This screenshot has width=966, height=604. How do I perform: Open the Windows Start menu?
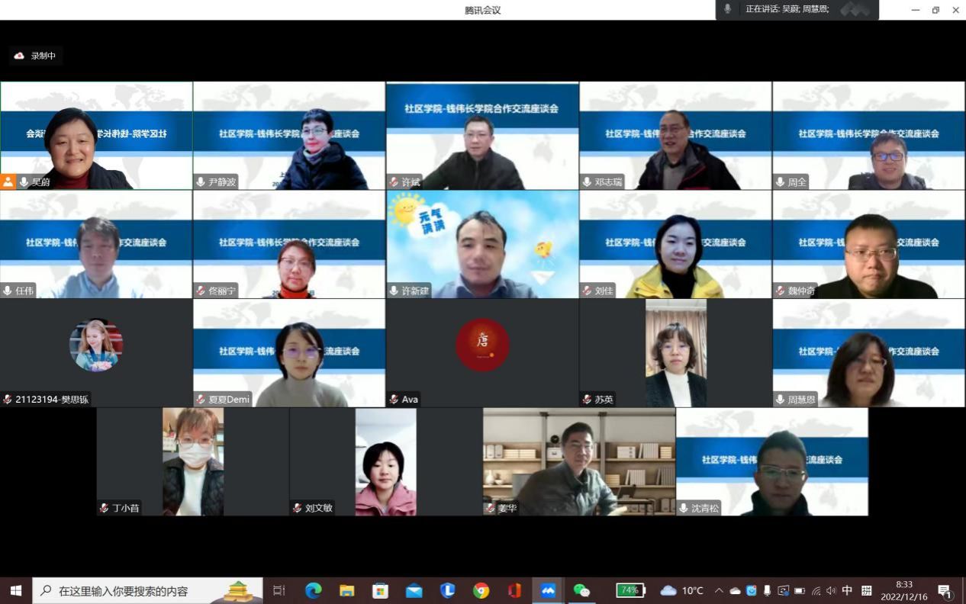(15, 590)
